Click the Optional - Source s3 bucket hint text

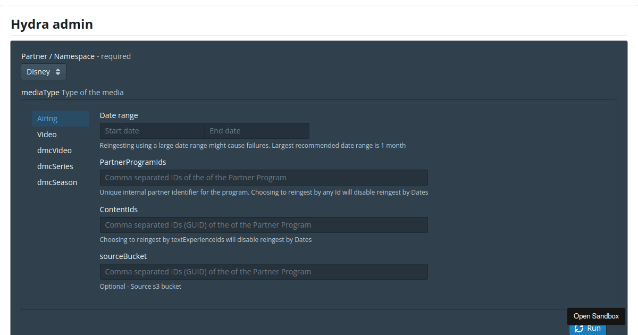140,286
